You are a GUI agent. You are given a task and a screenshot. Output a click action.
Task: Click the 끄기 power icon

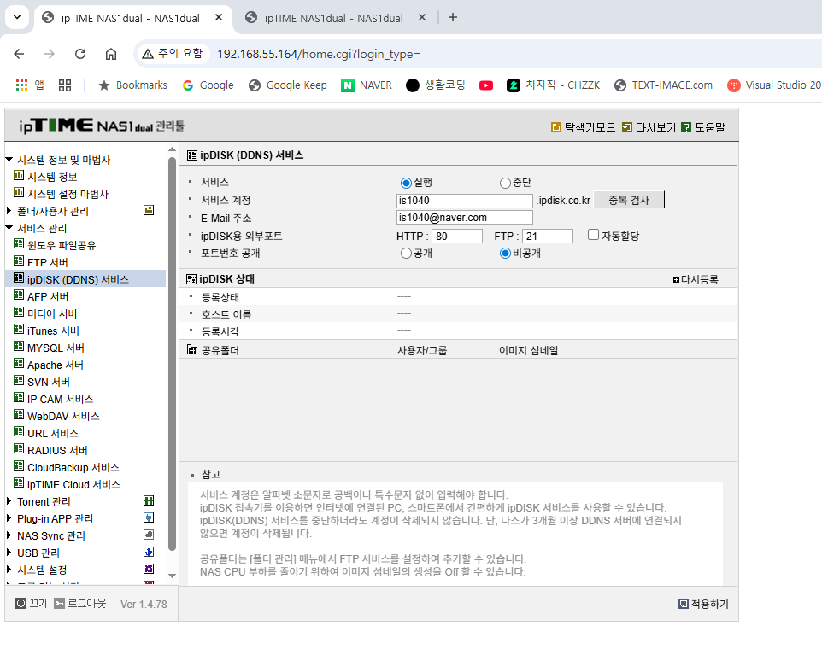click(21, 603)
